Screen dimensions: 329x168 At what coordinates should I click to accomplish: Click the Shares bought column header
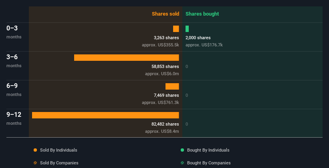[x=202, y=14]
